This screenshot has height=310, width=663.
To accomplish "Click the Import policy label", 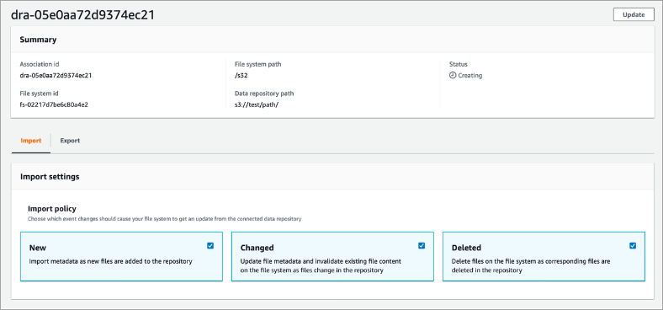I will [x=51, y=209].
